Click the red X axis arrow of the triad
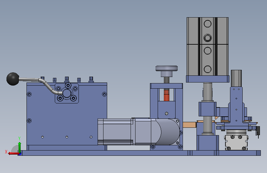The width and height of the screenshot is (267, 173). pyautogui.click(x=14, y=153)
